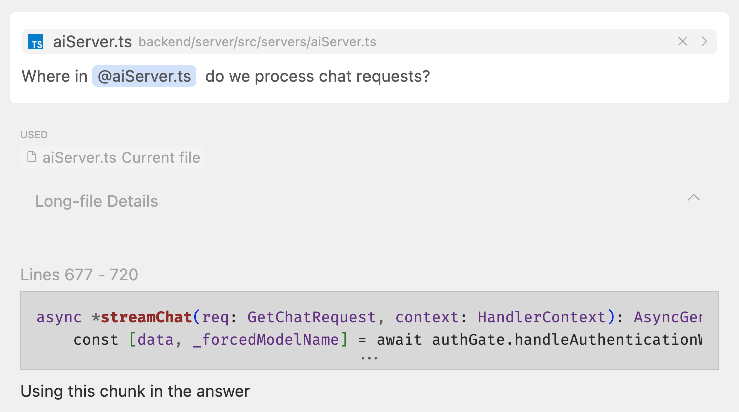The width and height of the screenshot is (739, 412).
Task: Click the 'Using this chunk in the answer' text
Action: pos(135,391)
